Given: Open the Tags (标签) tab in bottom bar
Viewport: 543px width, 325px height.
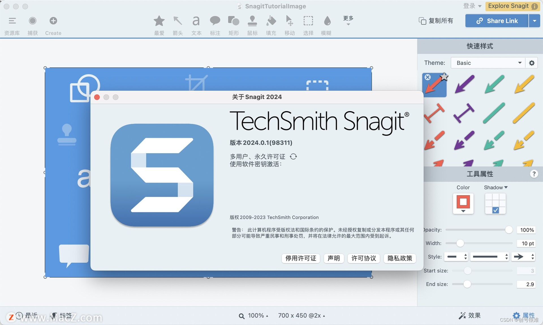Looking at the screenshot, I should (62, 315).
